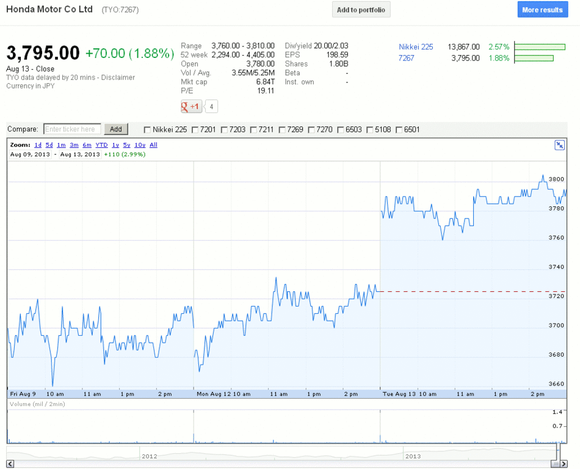The height and width of the screenshot is (469, 580).
Task: Click the chart range change +110 (2.99%)
Action: click(x=125, y=155)
